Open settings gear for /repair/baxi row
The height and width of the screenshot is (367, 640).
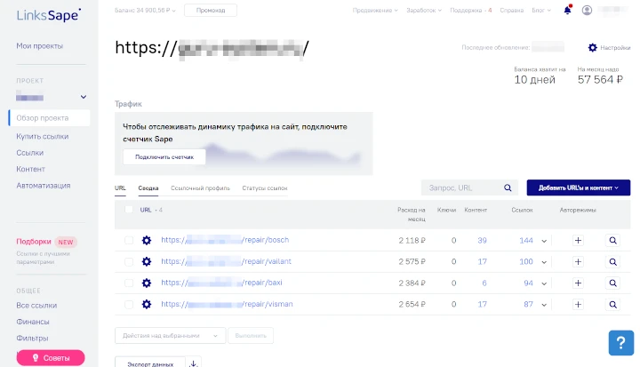click(147, 283)
